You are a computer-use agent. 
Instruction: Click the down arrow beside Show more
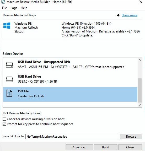click(118, 15)
